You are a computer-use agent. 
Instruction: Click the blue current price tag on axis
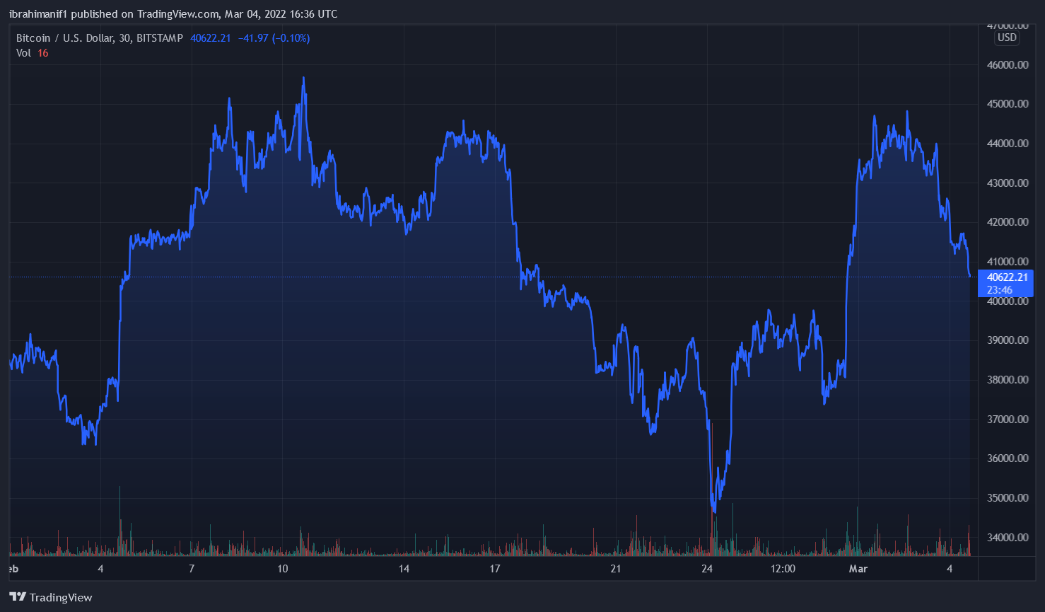1005,283
